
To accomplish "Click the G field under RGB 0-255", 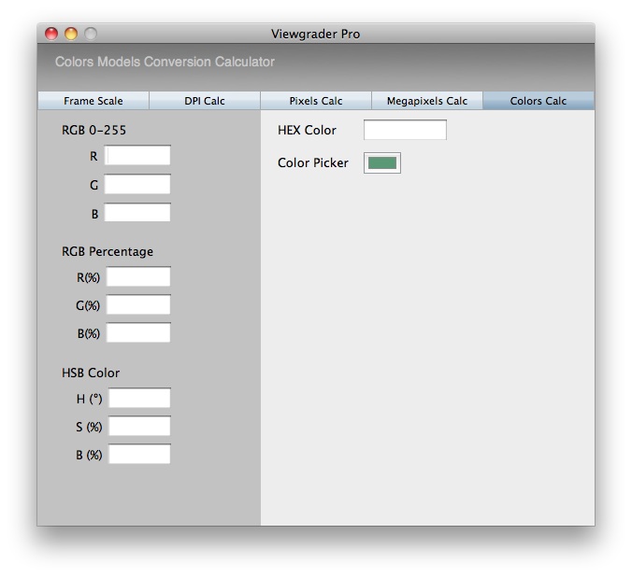I will click(137, 185).
